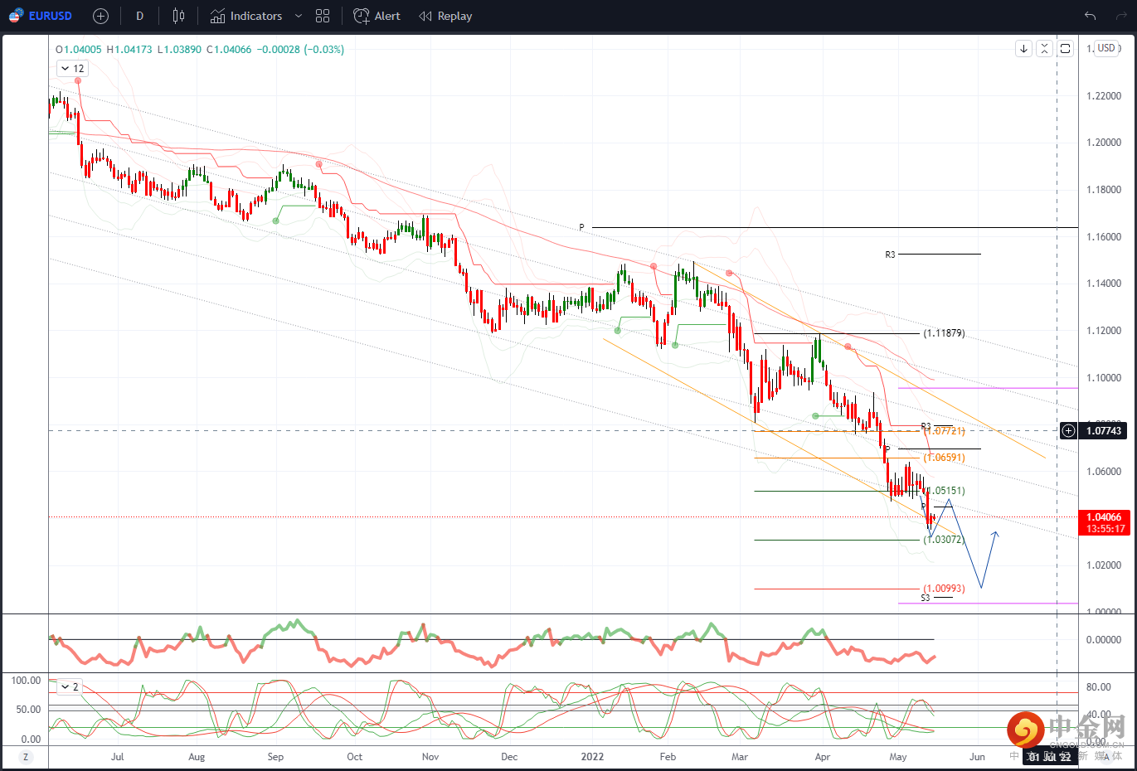
Task: Click 1.16000 on the price scale
Action: (1104, 237)
